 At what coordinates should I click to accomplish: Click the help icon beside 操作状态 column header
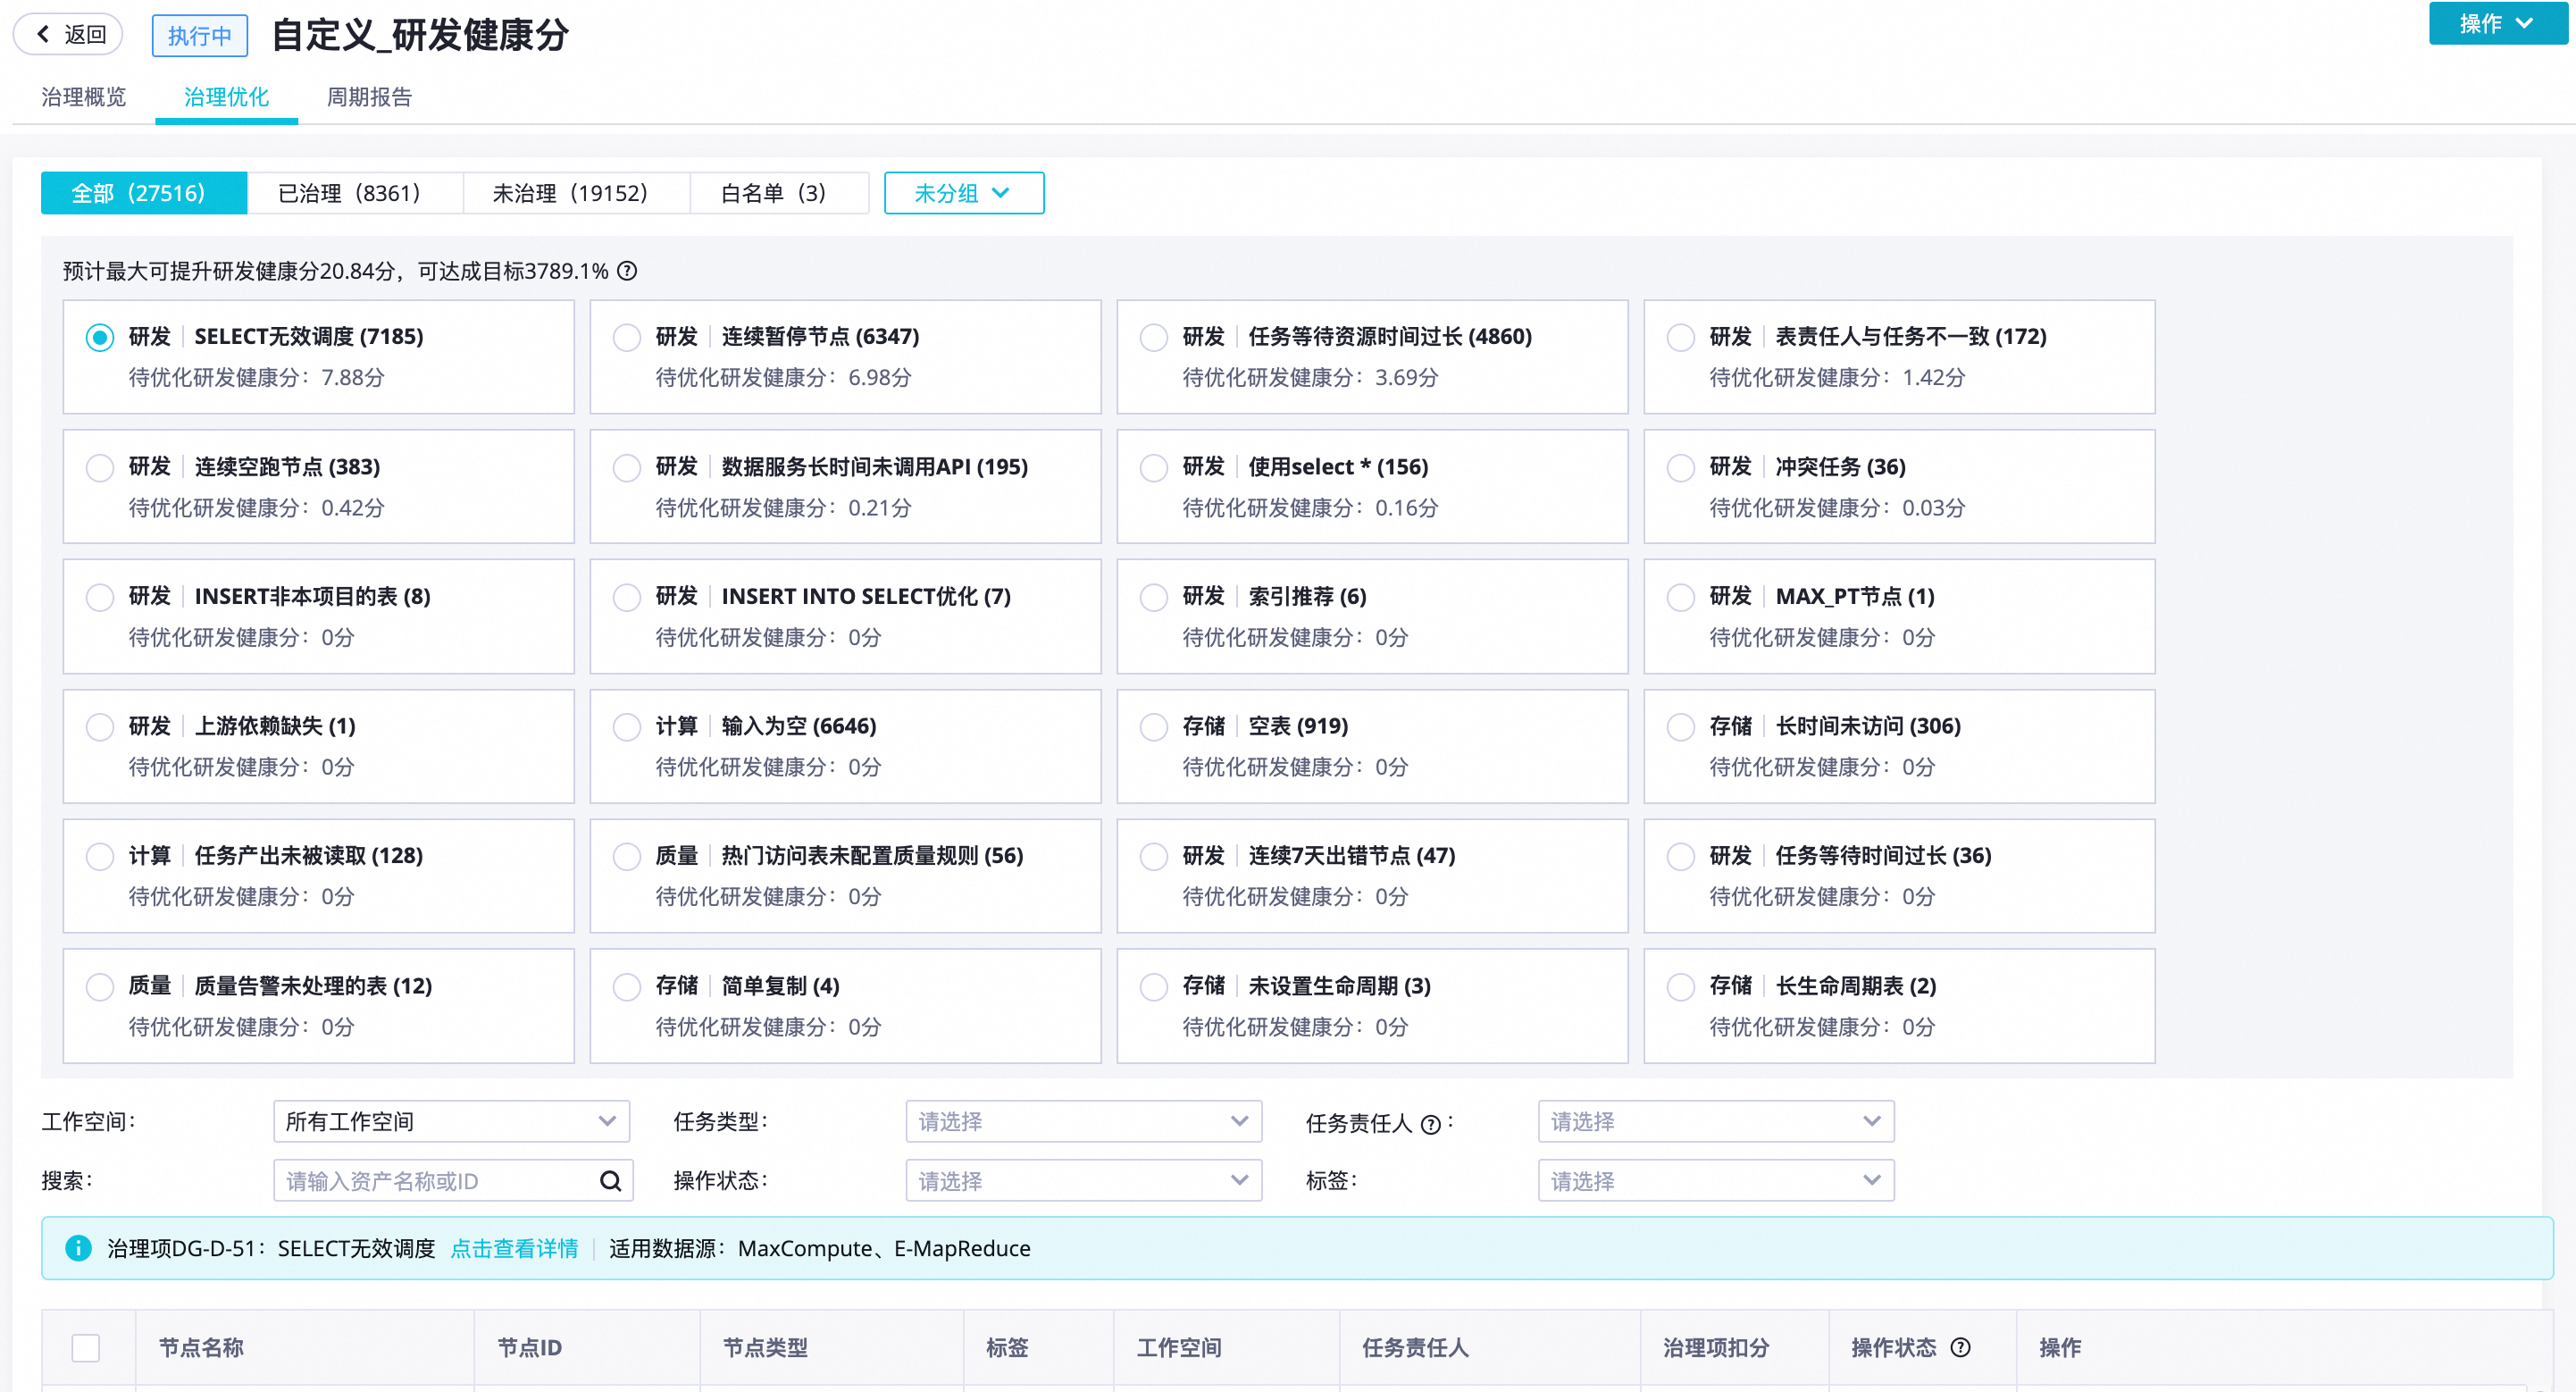1960,1347
